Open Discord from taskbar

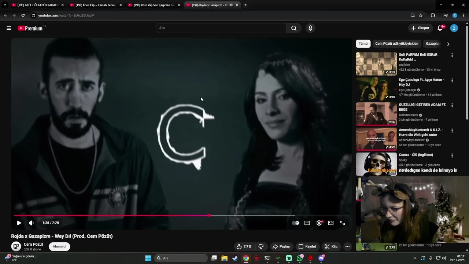click(321, 258)
